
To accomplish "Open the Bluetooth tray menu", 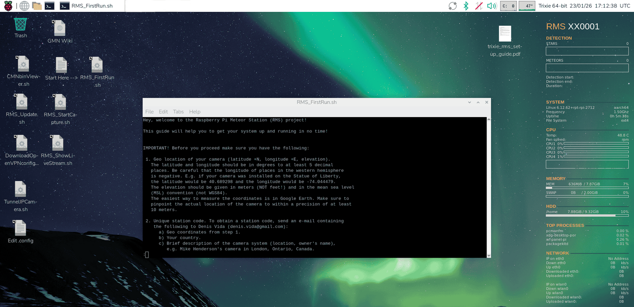I will point(466,6).
